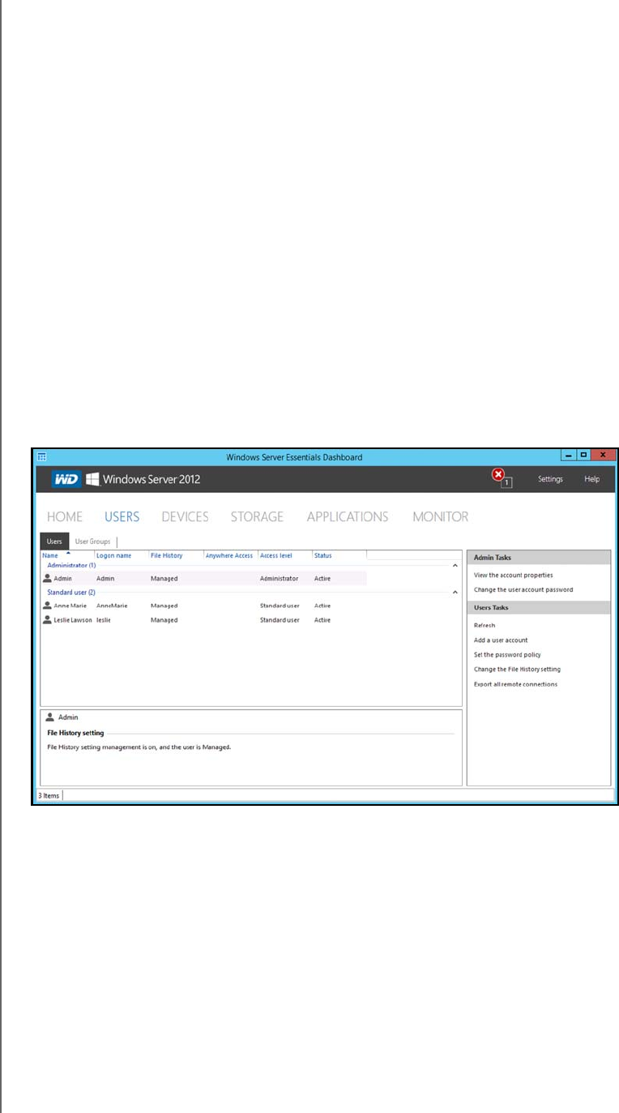Click Leslie Lawson's user icon
This screenshot has height=1113, width=619.
[48, 620]
